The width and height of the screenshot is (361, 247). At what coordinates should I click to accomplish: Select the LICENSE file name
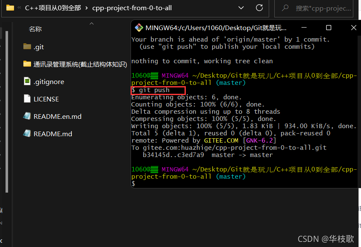(46, 99)
